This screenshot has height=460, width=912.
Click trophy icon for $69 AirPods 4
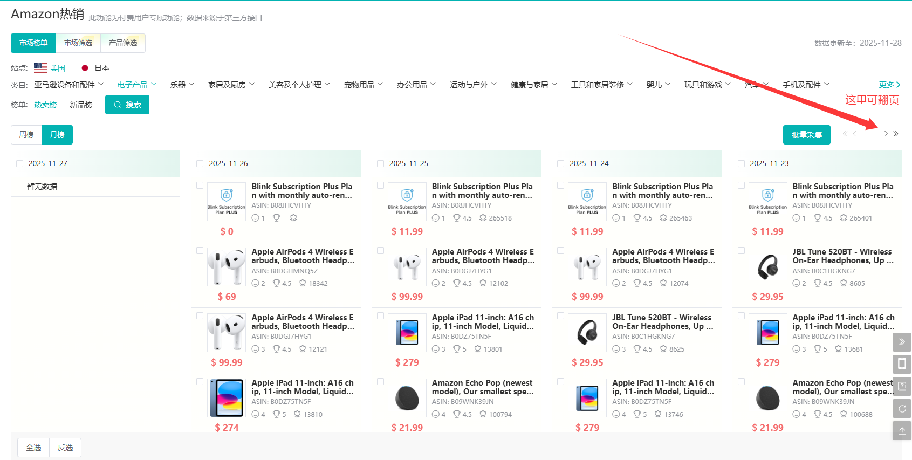pyautogui.click(x=276, y=283)
